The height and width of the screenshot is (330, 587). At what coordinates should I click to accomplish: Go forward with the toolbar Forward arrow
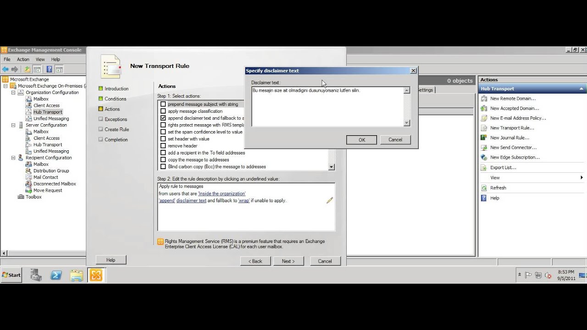tap(15, 69)
